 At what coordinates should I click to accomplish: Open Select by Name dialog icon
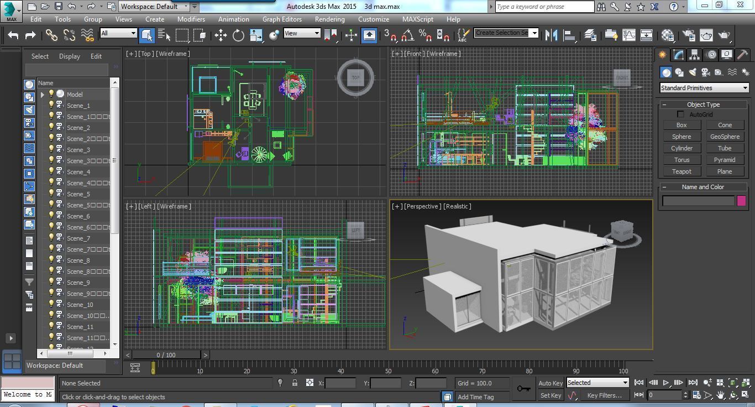coord(164,35)
